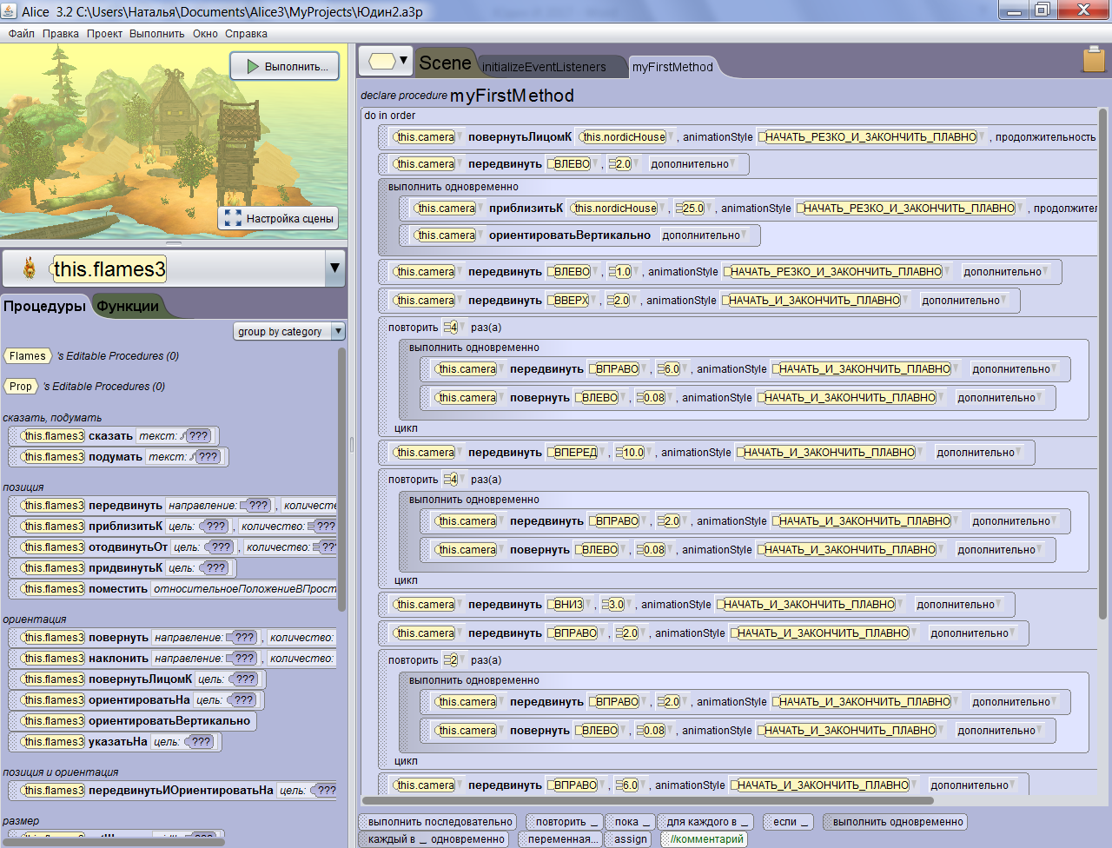The width and height of the screenshot is (1112, 848).
Task: Click the horizontal scrollbar under the code editor
Action: pos(647,800)
